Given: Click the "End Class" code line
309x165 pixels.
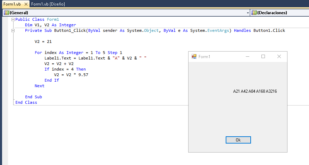Looking at the screenshot, I should pyautogui.click(x=26, y=102).
